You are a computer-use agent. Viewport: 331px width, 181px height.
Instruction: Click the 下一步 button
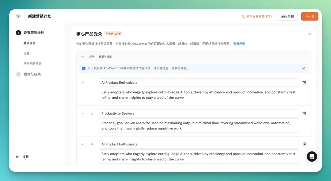pyautogui.click(x=310, y=16)
